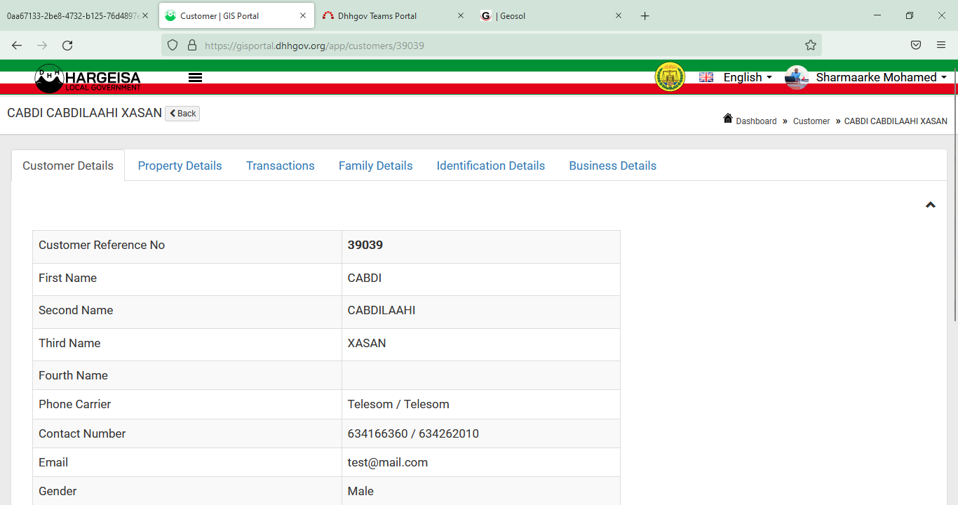The height and width of the screenshot is (505, 958).
Task: Click the email value test@mail.com
Action: [x=388, y=462]
